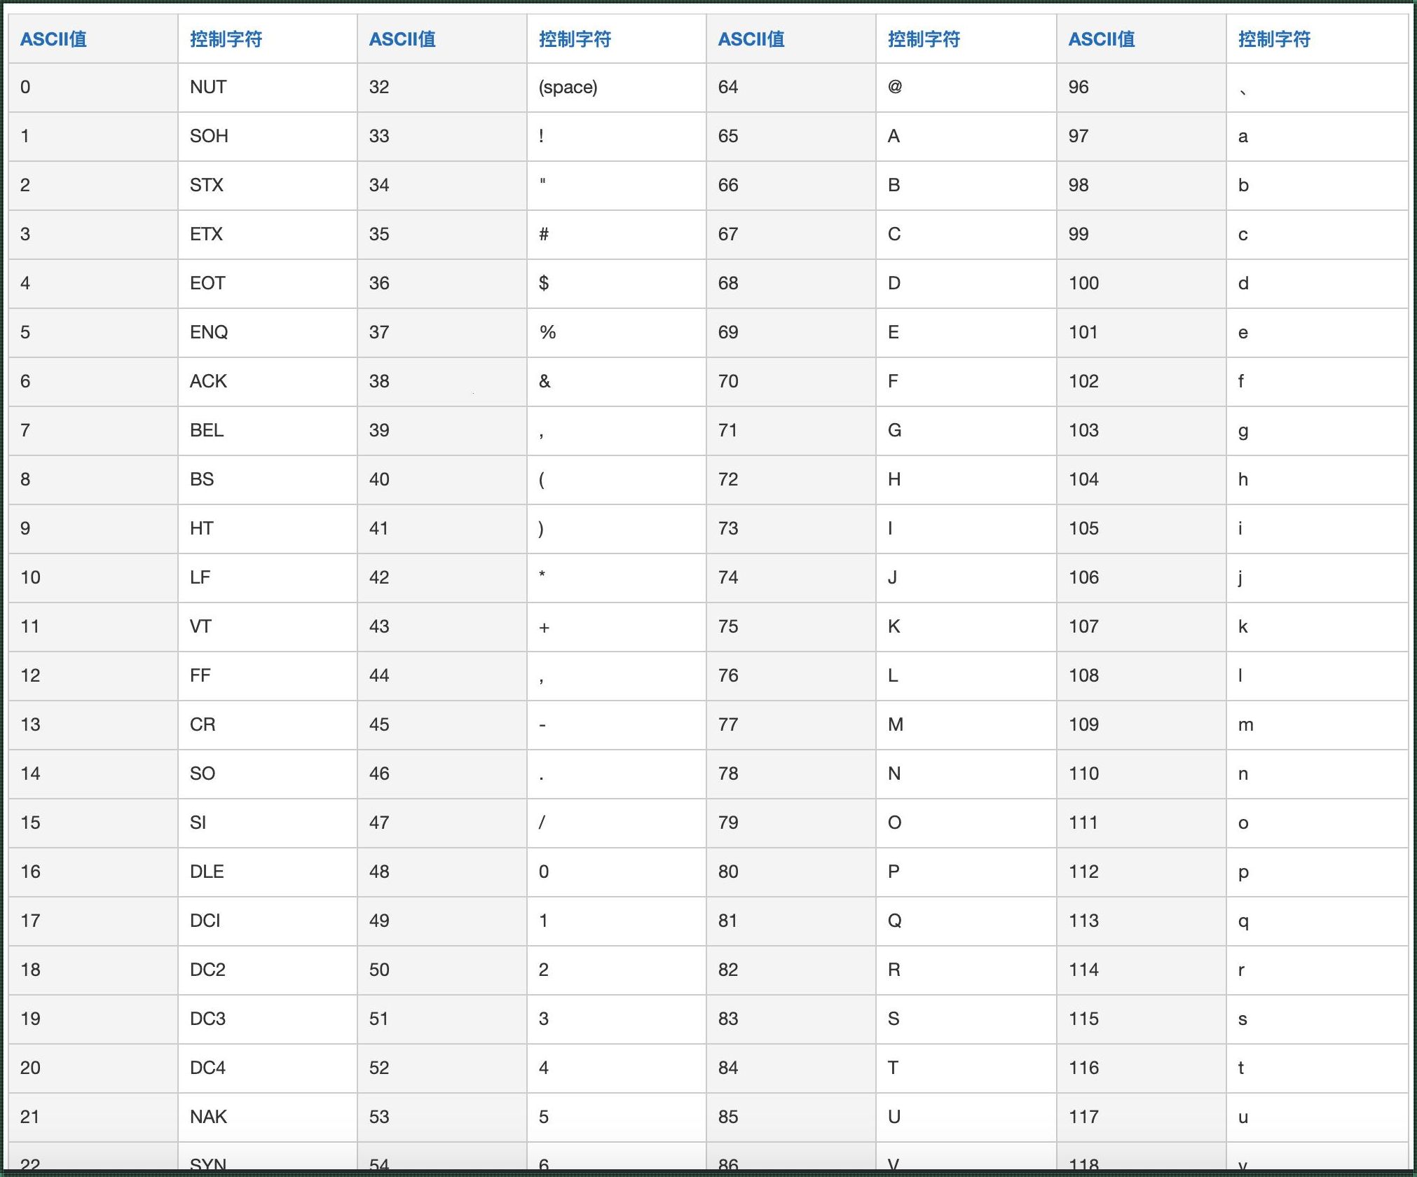The height and width of the screenshot is (1177, 1417).
Task: Click the @ symbol cell
Action: (966, 88)
